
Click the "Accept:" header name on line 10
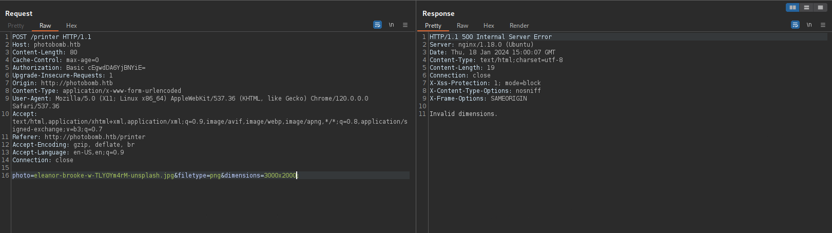pos(24,114)
